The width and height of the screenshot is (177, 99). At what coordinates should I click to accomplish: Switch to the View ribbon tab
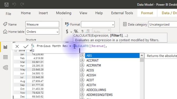83,13
